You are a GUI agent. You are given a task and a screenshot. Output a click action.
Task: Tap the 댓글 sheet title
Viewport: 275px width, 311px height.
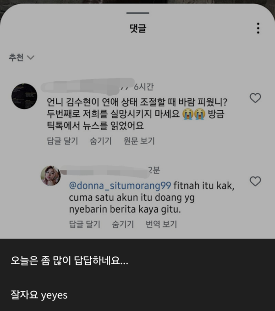(137, 28)
